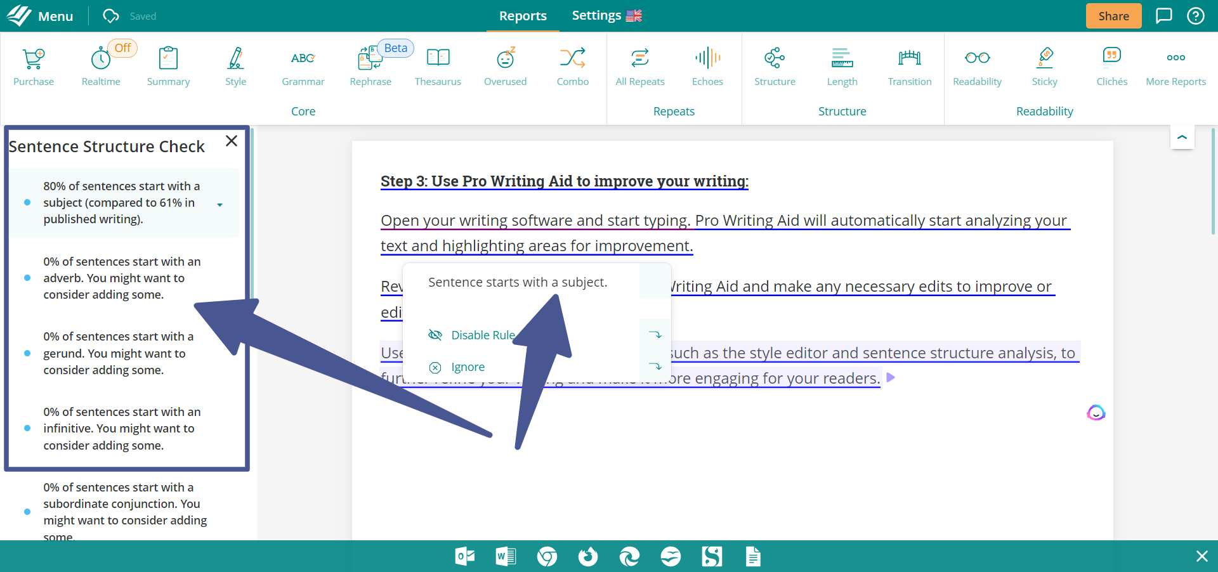Open the Edge extension icon
This screenshot has height=572, width=1218.
[x=629, y=557]
